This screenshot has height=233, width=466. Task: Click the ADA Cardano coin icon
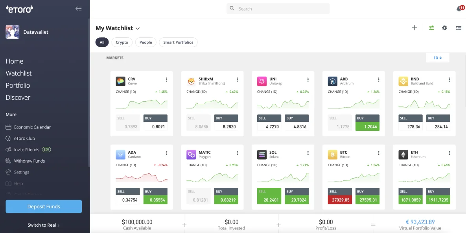pyautogui.click(x=120, y=155)
